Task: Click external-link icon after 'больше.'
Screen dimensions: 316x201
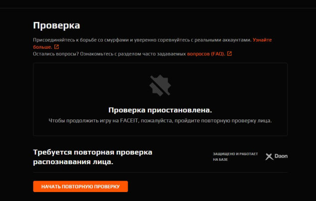Action: [x=56, y=47]
